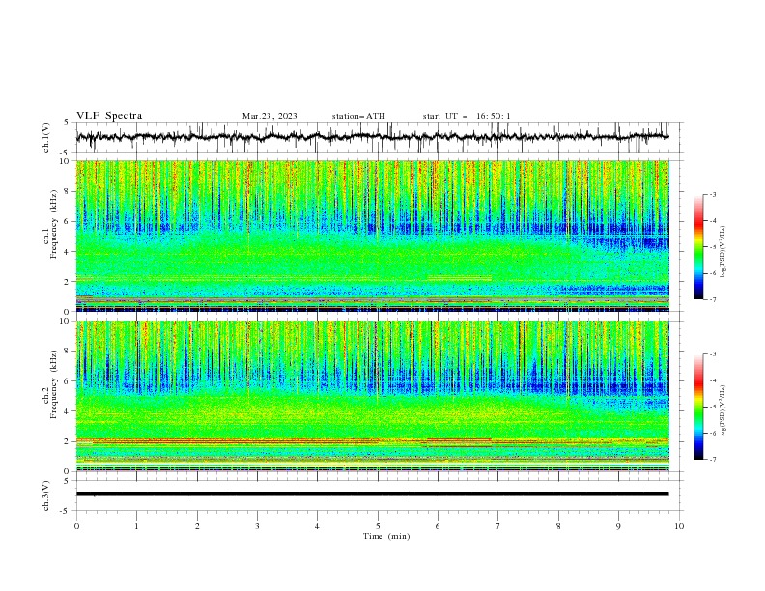
Task: Click the ch.1 spectrogram plot
Action: click(373, 236)
